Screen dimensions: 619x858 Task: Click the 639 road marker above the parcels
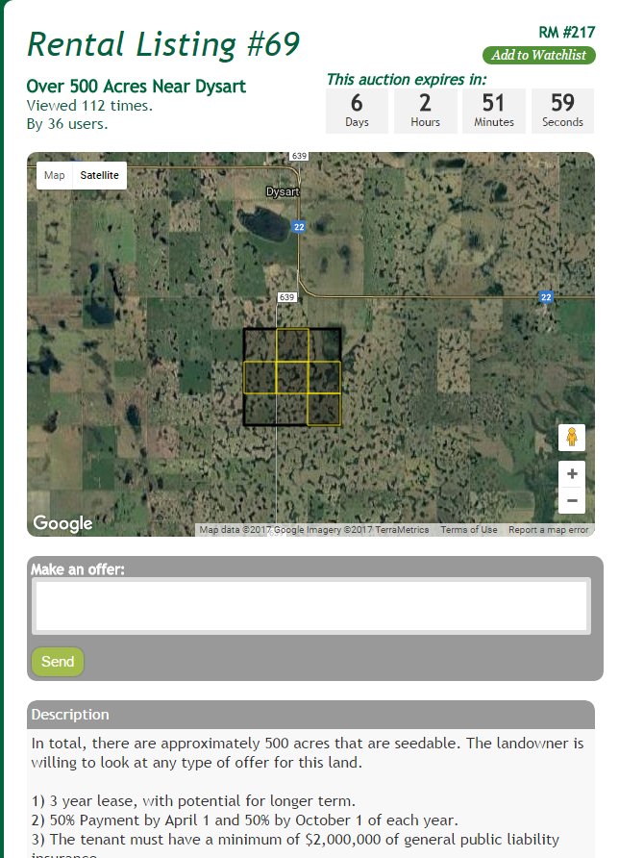[x=286, y=297]
